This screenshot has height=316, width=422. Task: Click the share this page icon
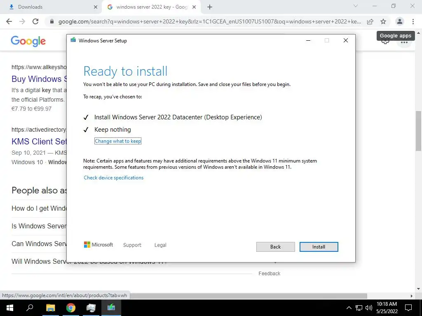click(370, 21)
